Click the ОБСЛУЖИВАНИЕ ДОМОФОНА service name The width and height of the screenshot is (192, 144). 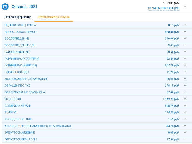pyautogui.click(x=25, y=92)
